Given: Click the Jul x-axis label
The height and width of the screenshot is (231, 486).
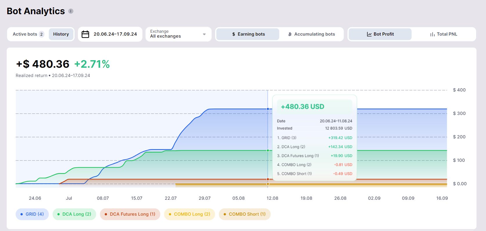Looking at the screenshot, I should point(69,198).
